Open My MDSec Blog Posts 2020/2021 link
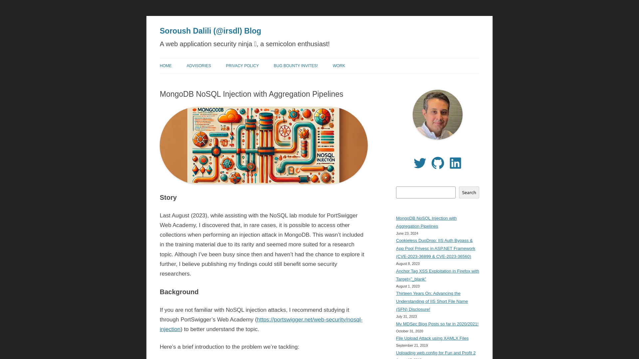 (437, 324)
